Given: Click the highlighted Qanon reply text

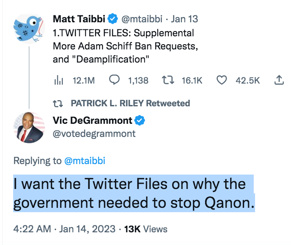Looking at the screenshot, I should click(134, 193).
